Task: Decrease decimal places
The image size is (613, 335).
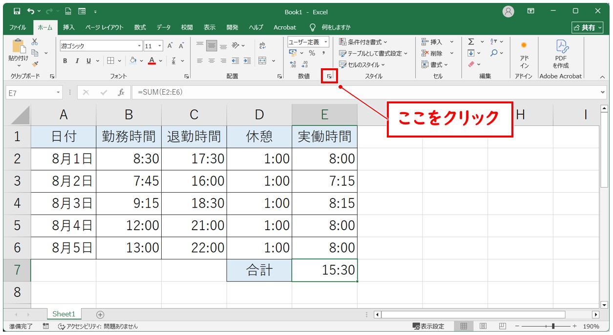Action: pyautogui.click(x=305, y=64)
